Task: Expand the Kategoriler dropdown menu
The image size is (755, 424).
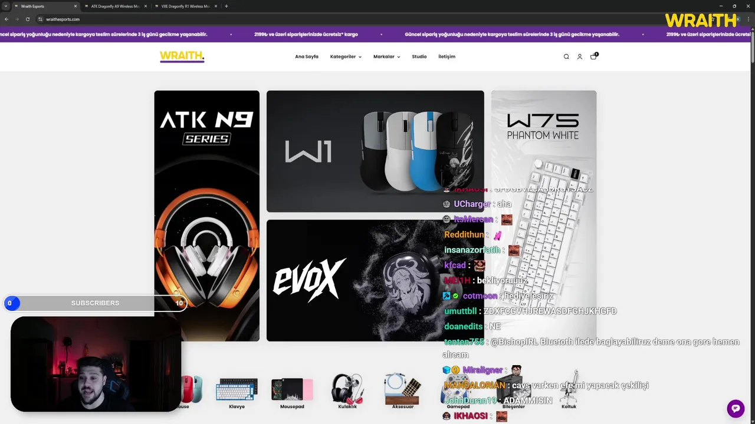Action: tap(346, 57)
